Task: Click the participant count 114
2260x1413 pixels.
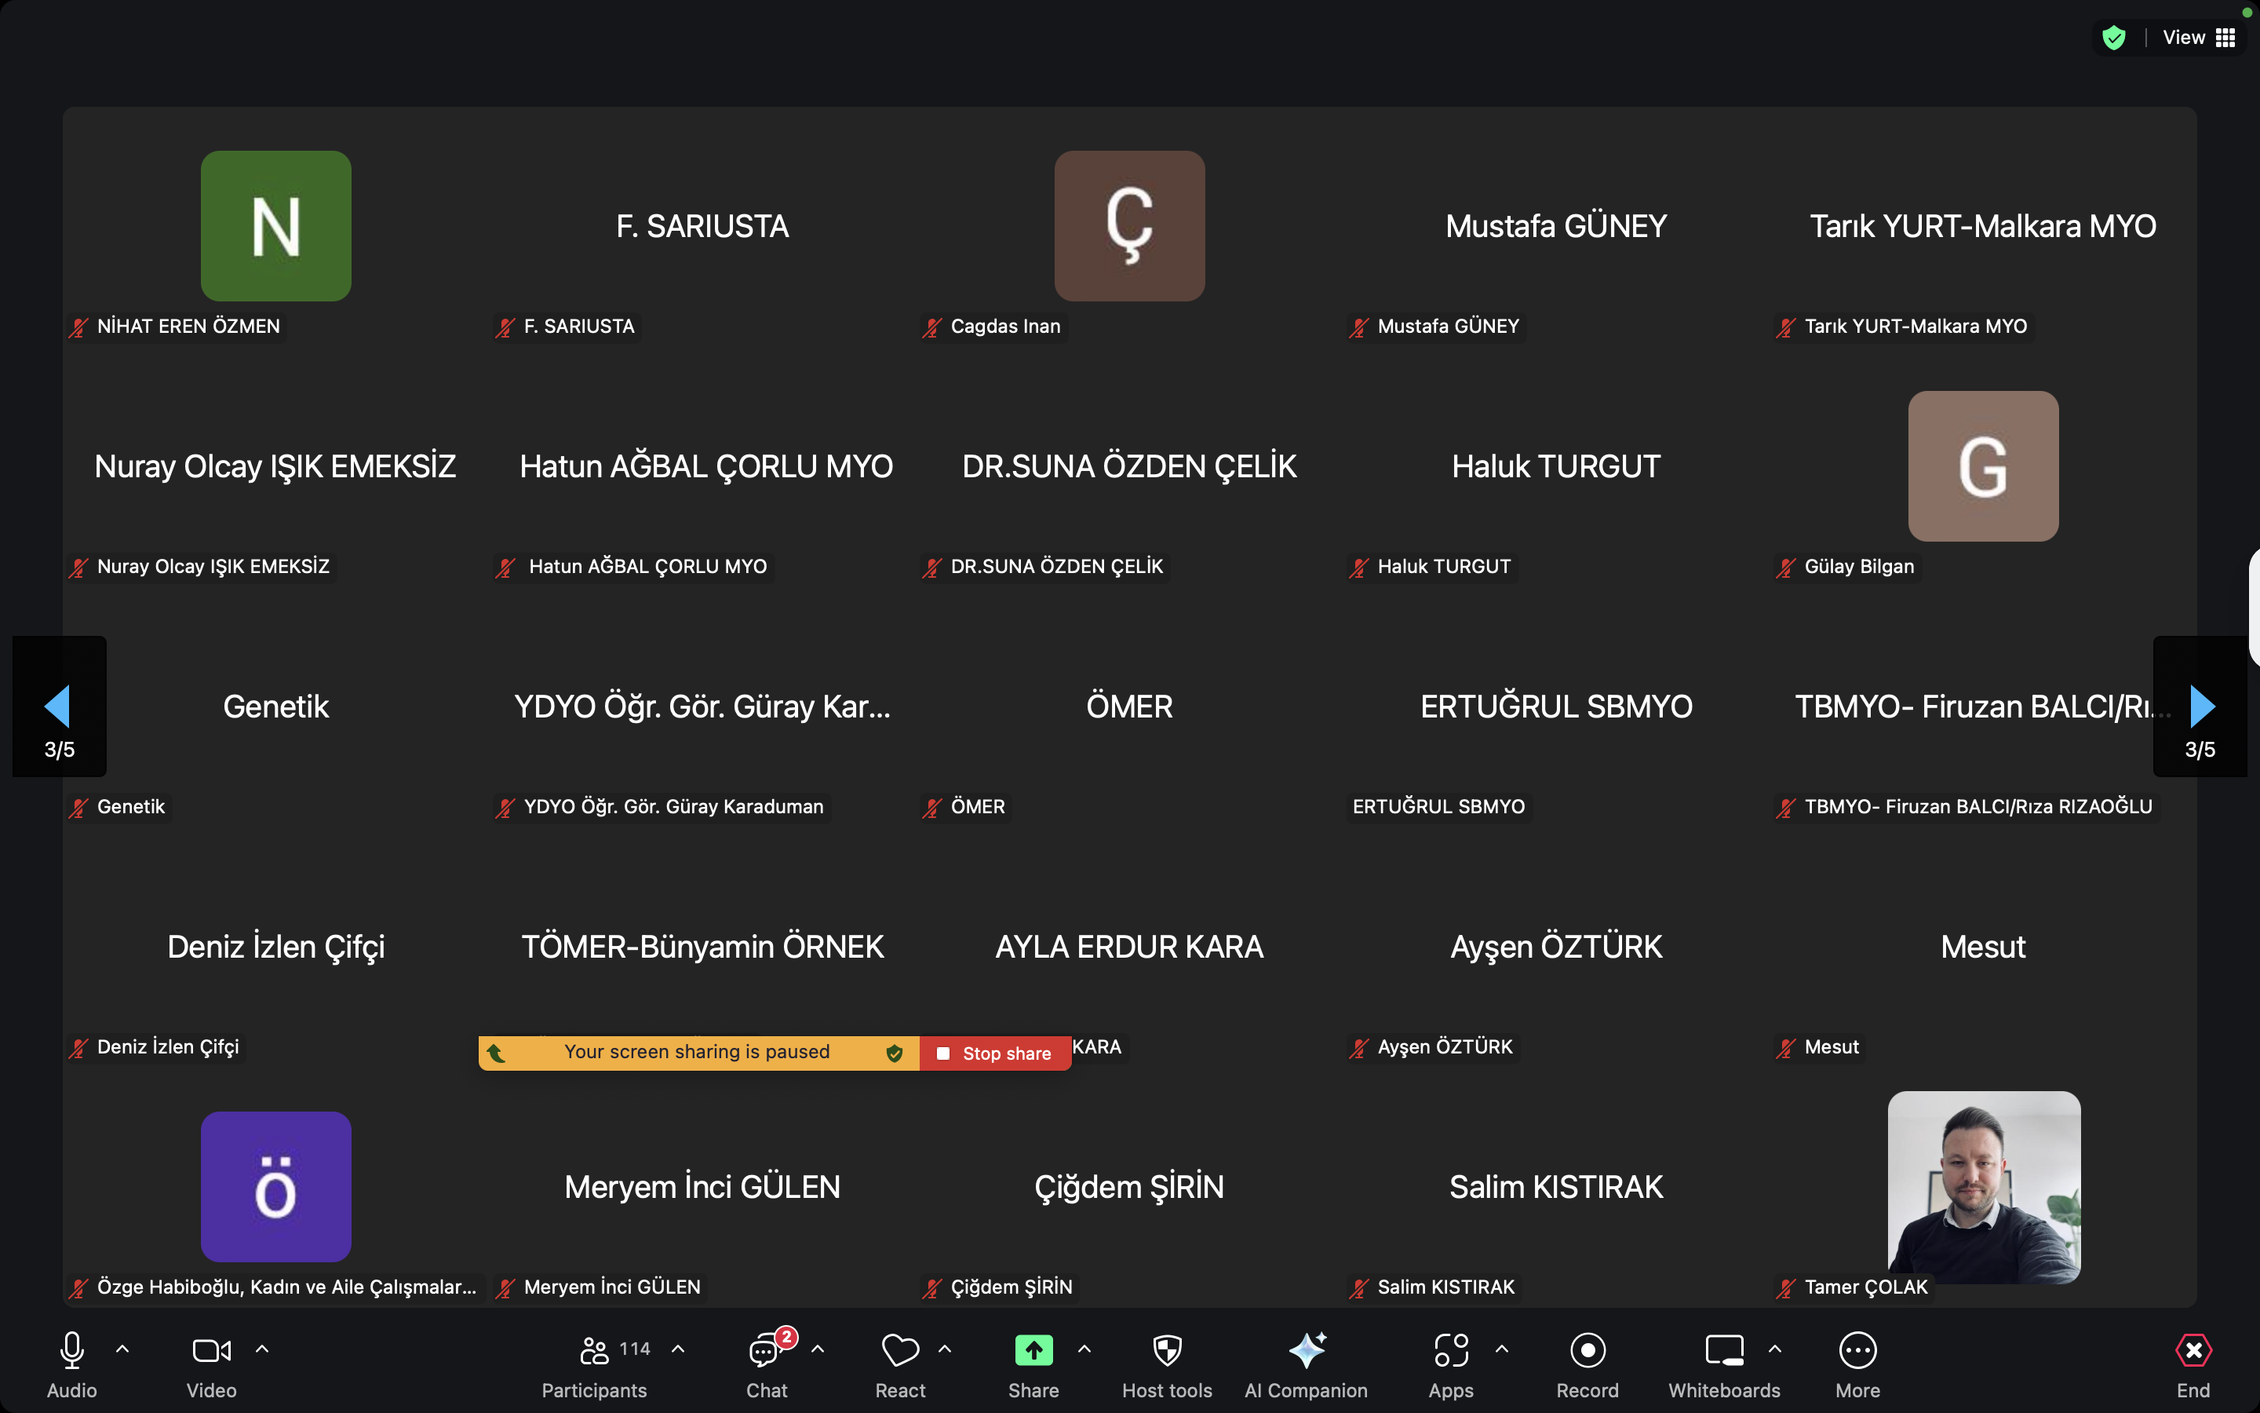Action: (635, 1349)
